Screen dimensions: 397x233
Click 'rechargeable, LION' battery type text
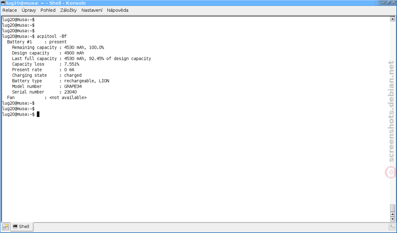point(86,81)
